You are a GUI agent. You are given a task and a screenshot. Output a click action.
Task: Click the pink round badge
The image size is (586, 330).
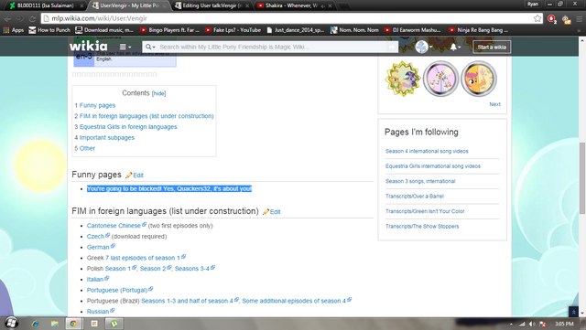tap(441, 79)
